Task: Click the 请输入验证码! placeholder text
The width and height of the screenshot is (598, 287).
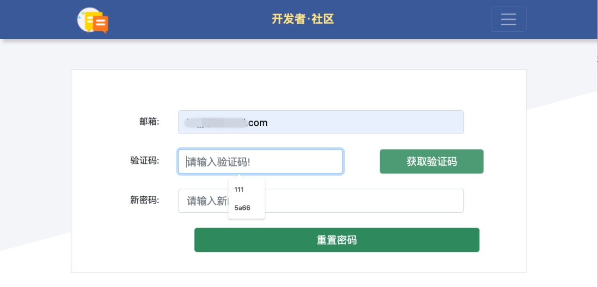Action: (x=219, y=162)
